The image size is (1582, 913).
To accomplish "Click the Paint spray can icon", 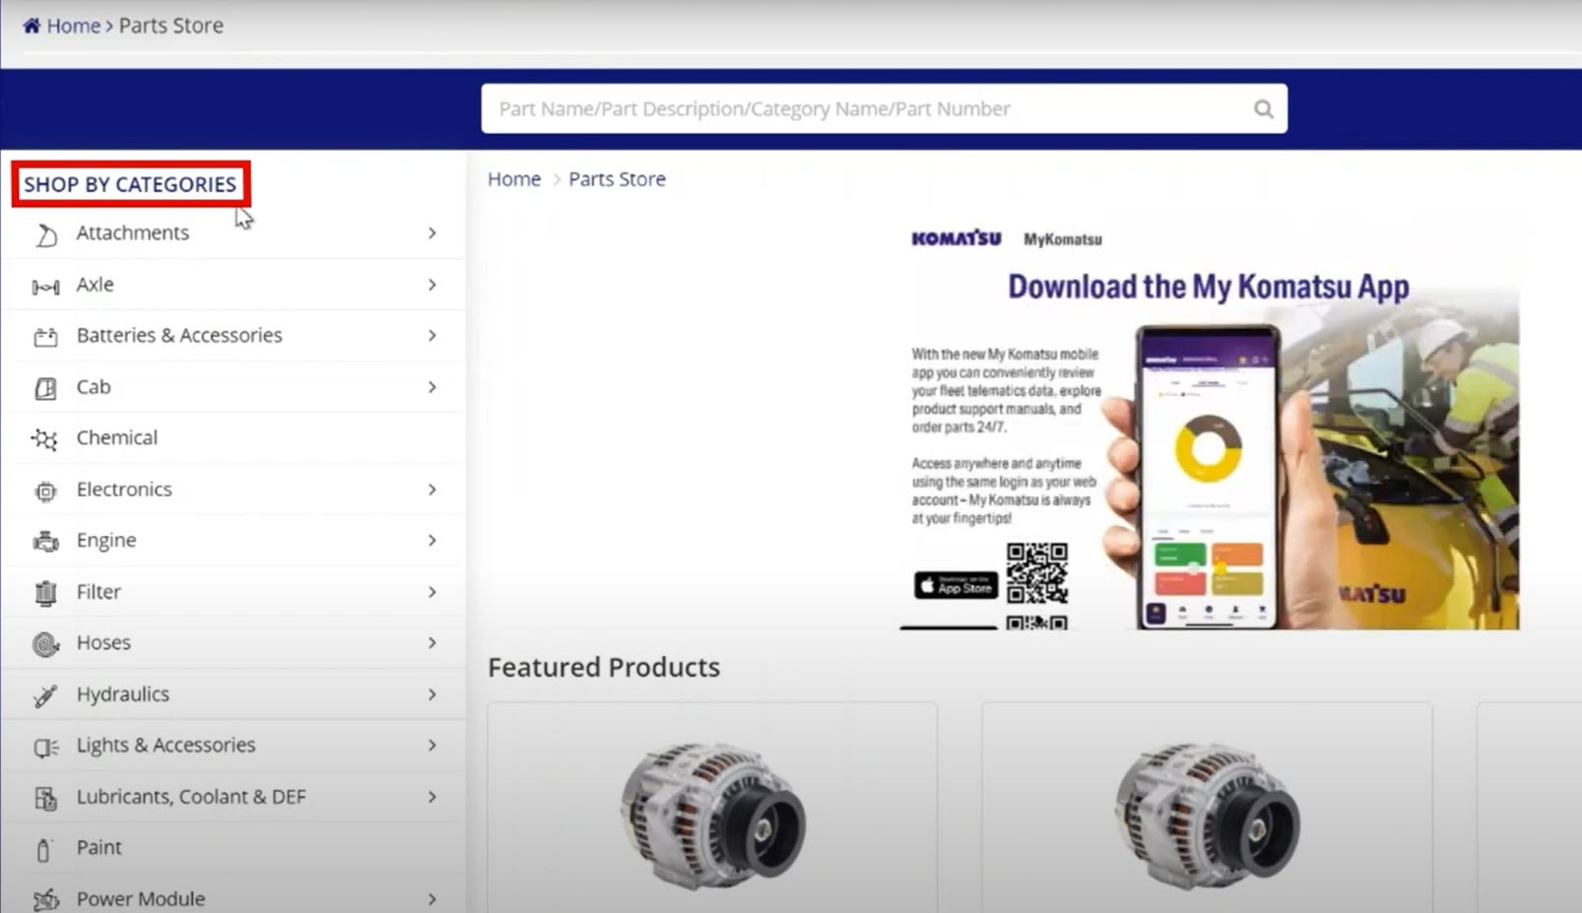I will coord(43,849).
